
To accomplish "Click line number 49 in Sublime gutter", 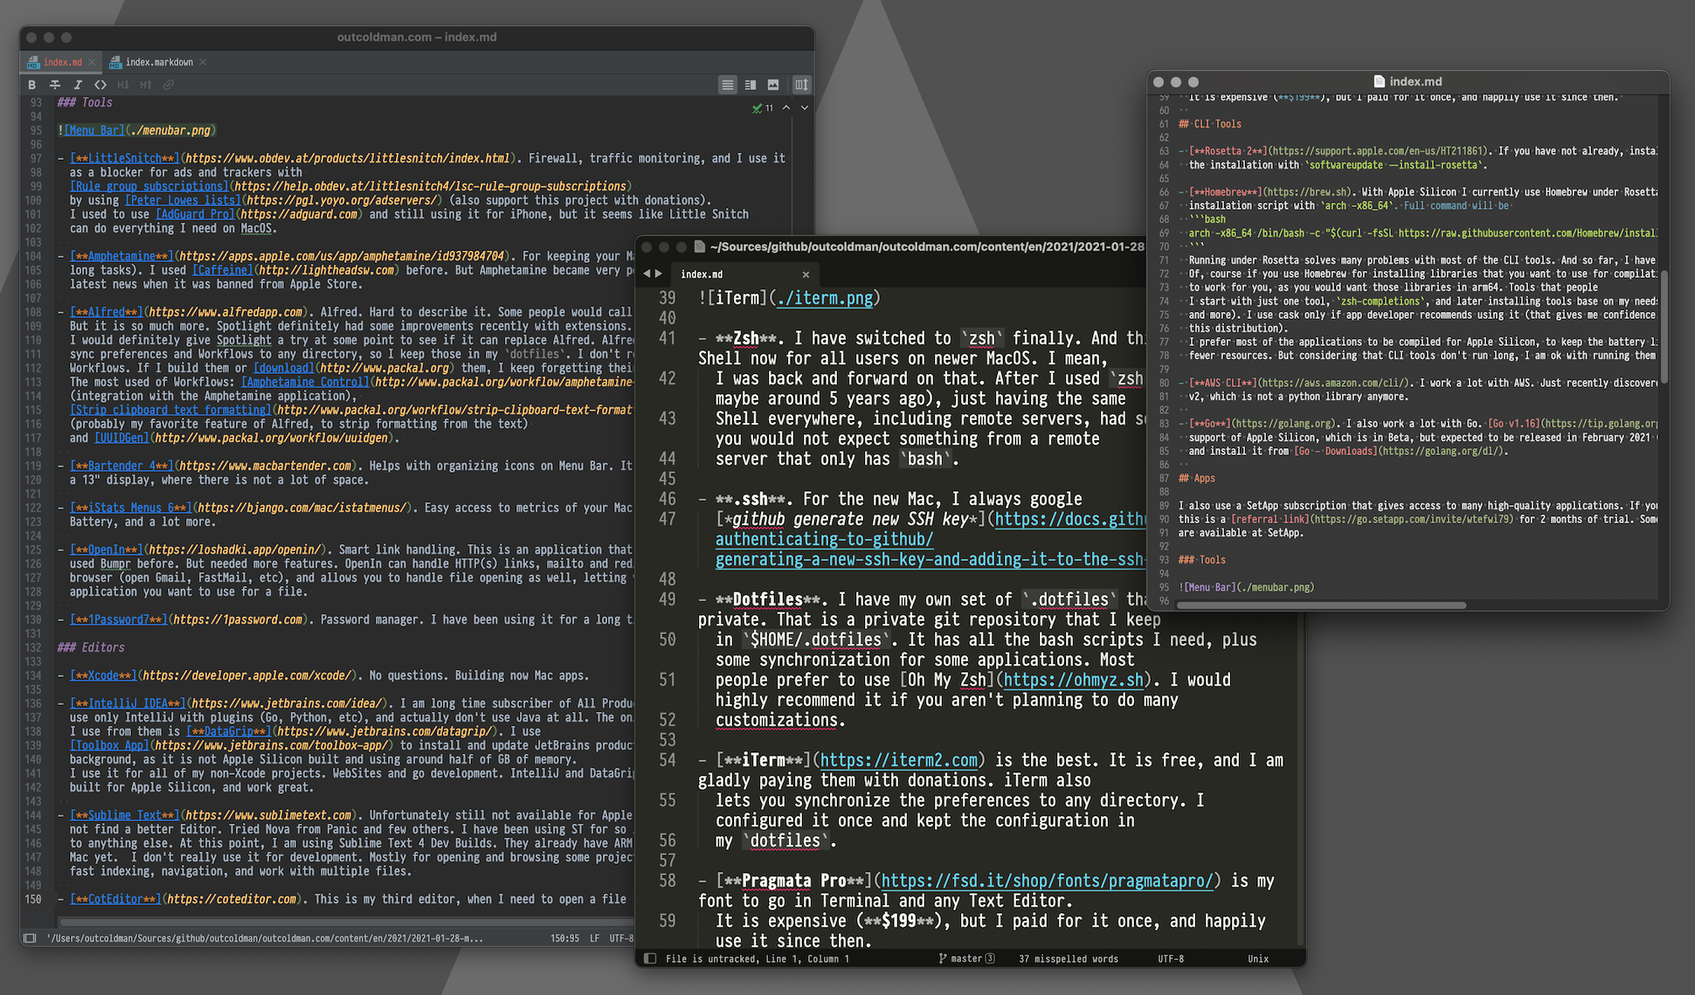I will pos(667,599).
